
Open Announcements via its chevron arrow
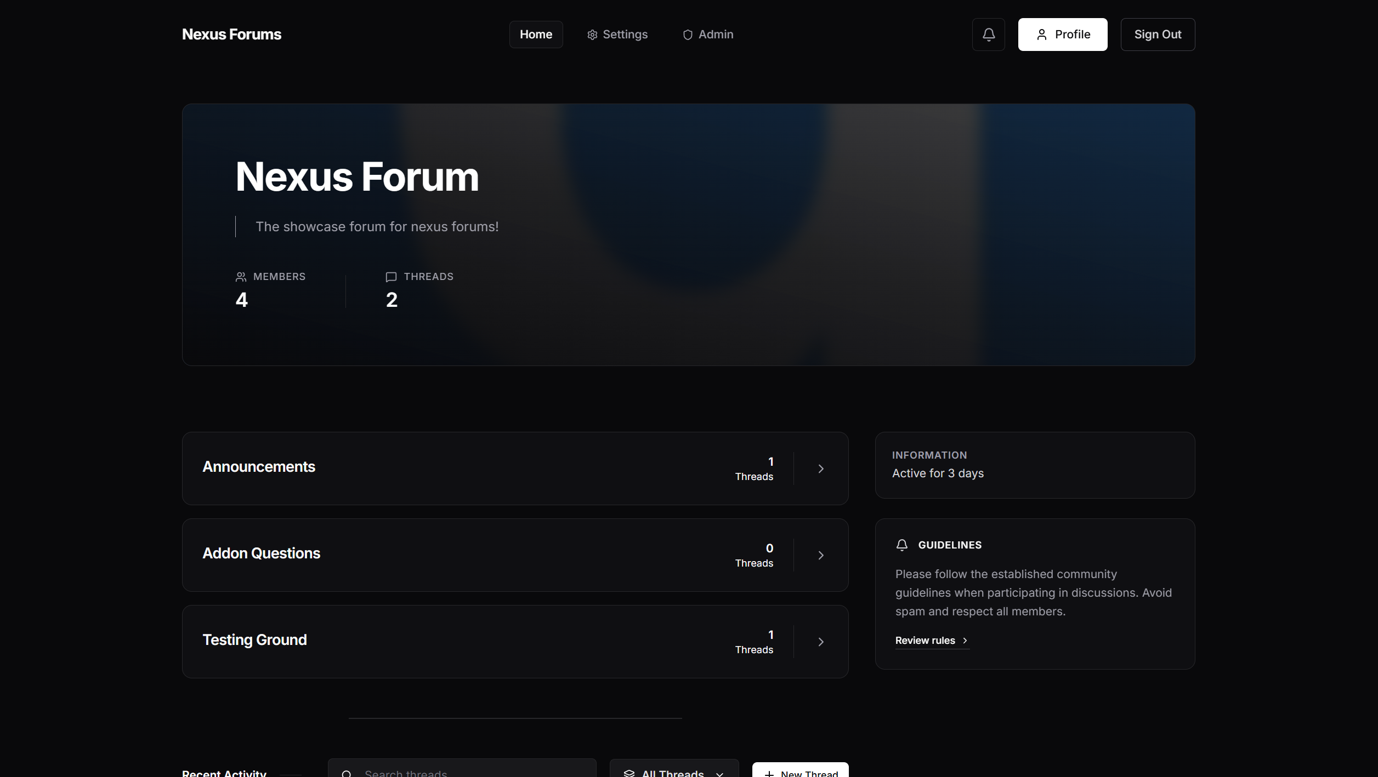point(820,469)
